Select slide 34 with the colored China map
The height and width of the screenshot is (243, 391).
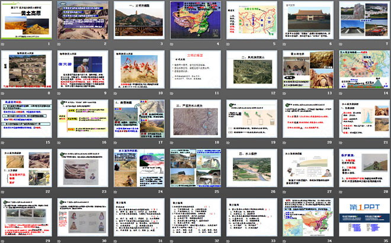pyautogui.click(x=306, y=217)
